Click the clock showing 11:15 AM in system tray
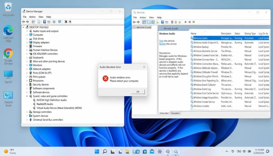The width and height of the screenshot is (273, 156). coord(259,151)
